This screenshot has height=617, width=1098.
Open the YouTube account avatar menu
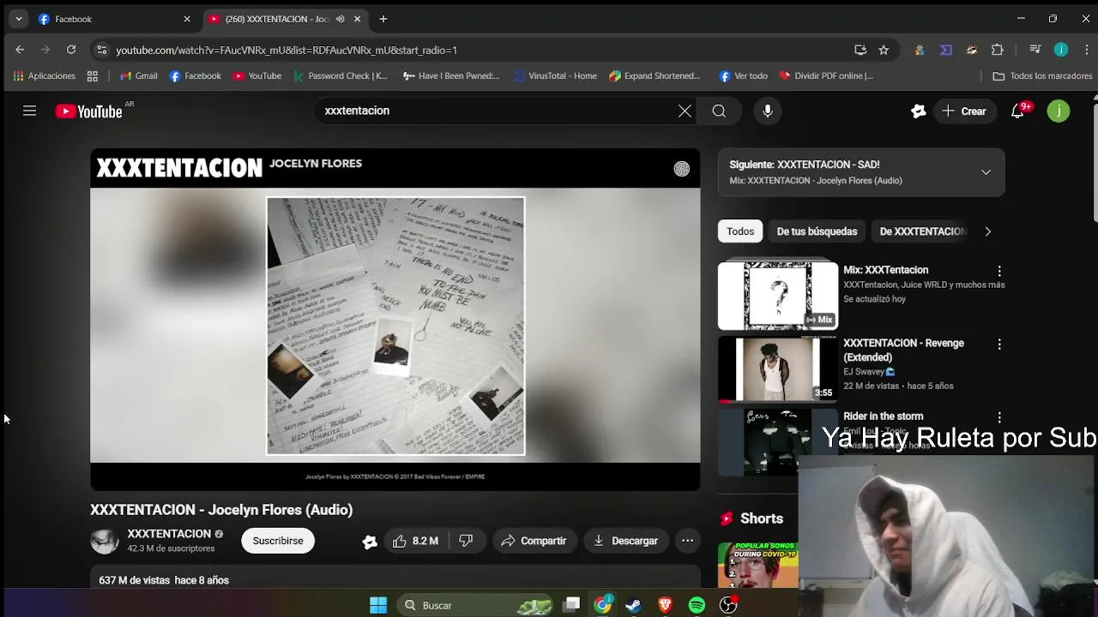pyautogui.click(x=1059, y=111)
